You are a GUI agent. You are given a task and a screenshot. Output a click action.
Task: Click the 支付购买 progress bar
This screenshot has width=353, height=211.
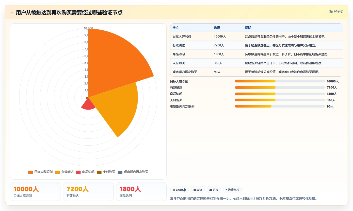click(280, 100)
